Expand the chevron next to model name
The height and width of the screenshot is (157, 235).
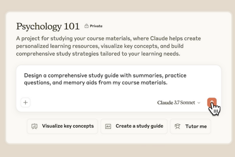click(x=199, y=103)
